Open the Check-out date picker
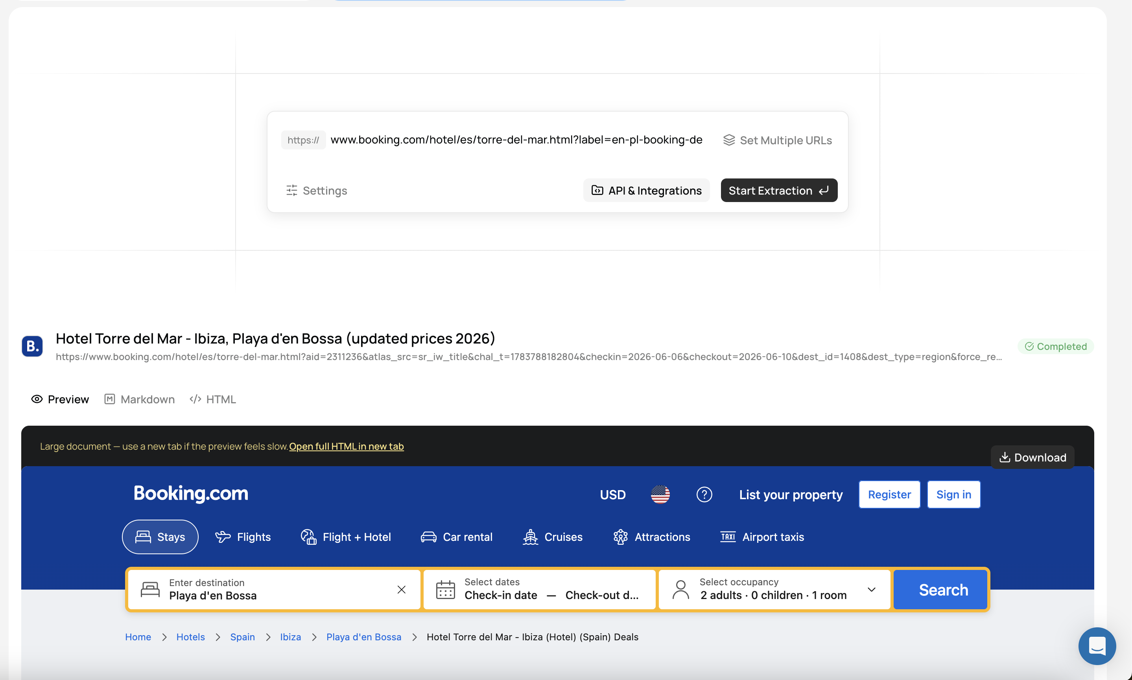Viewport: 1132px width, 680px height. pos(601,595)
